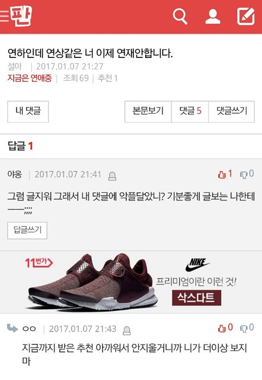262x380 pixels.
Task: Downvote the reply by ㅇㅇ
Action: tap(247, 328)
